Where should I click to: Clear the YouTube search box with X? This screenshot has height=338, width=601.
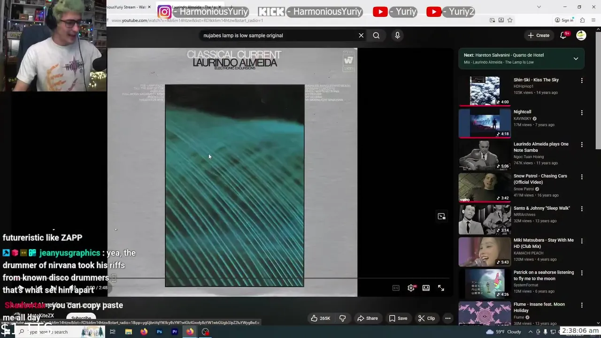[x=361, y=35]
